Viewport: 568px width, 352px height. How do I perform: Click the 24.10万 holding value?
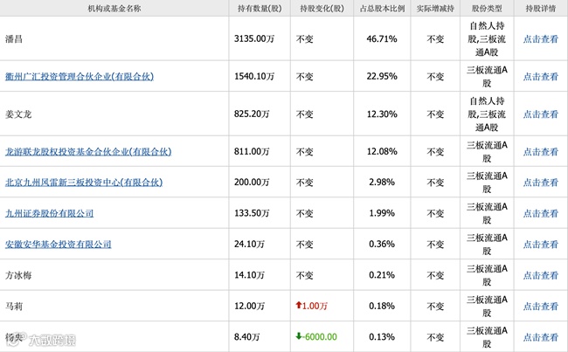(x=249, y=244)
